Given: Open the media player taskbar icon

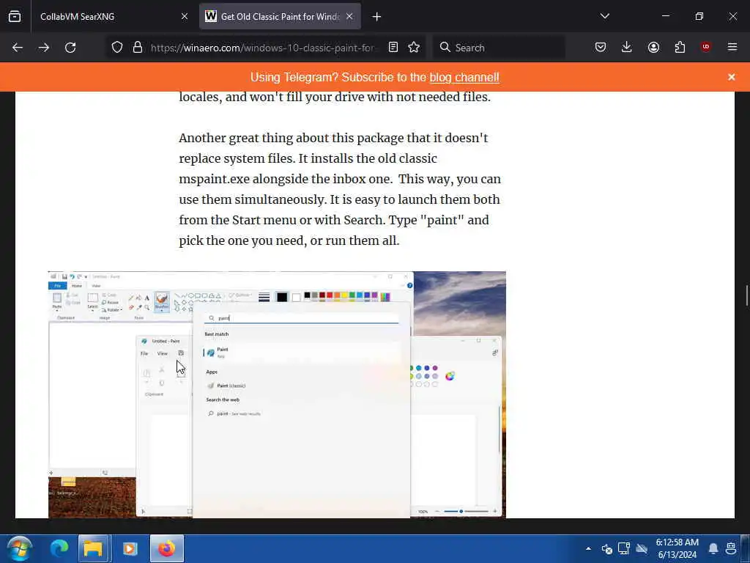Looking at the screenshot, I should point(130,548).
